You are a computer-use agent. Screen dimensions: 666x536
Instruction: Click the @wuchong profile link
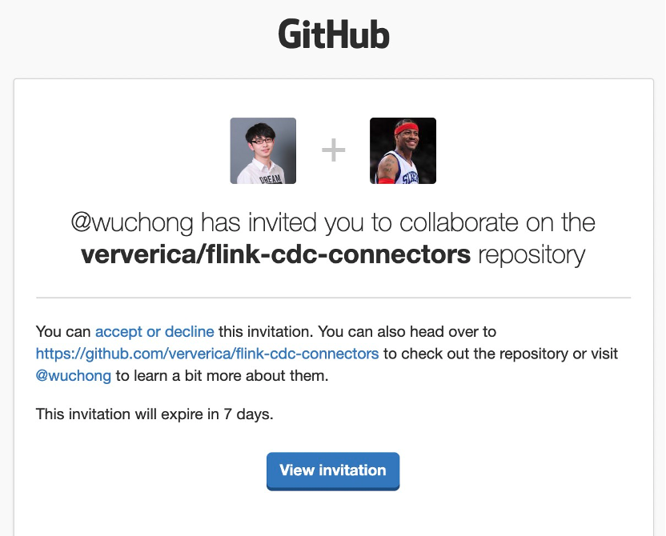(73, 375)
